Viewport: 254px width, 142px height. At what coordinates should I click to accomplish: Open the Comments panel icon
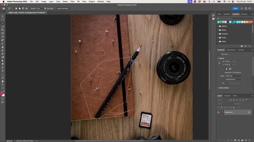pos(213,19)
